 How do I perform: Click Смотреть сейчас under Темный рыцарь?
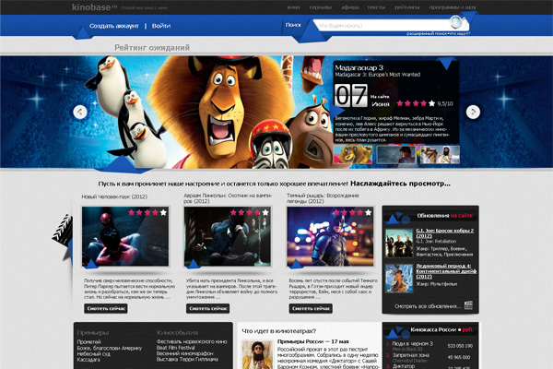[x=311, y=308]
